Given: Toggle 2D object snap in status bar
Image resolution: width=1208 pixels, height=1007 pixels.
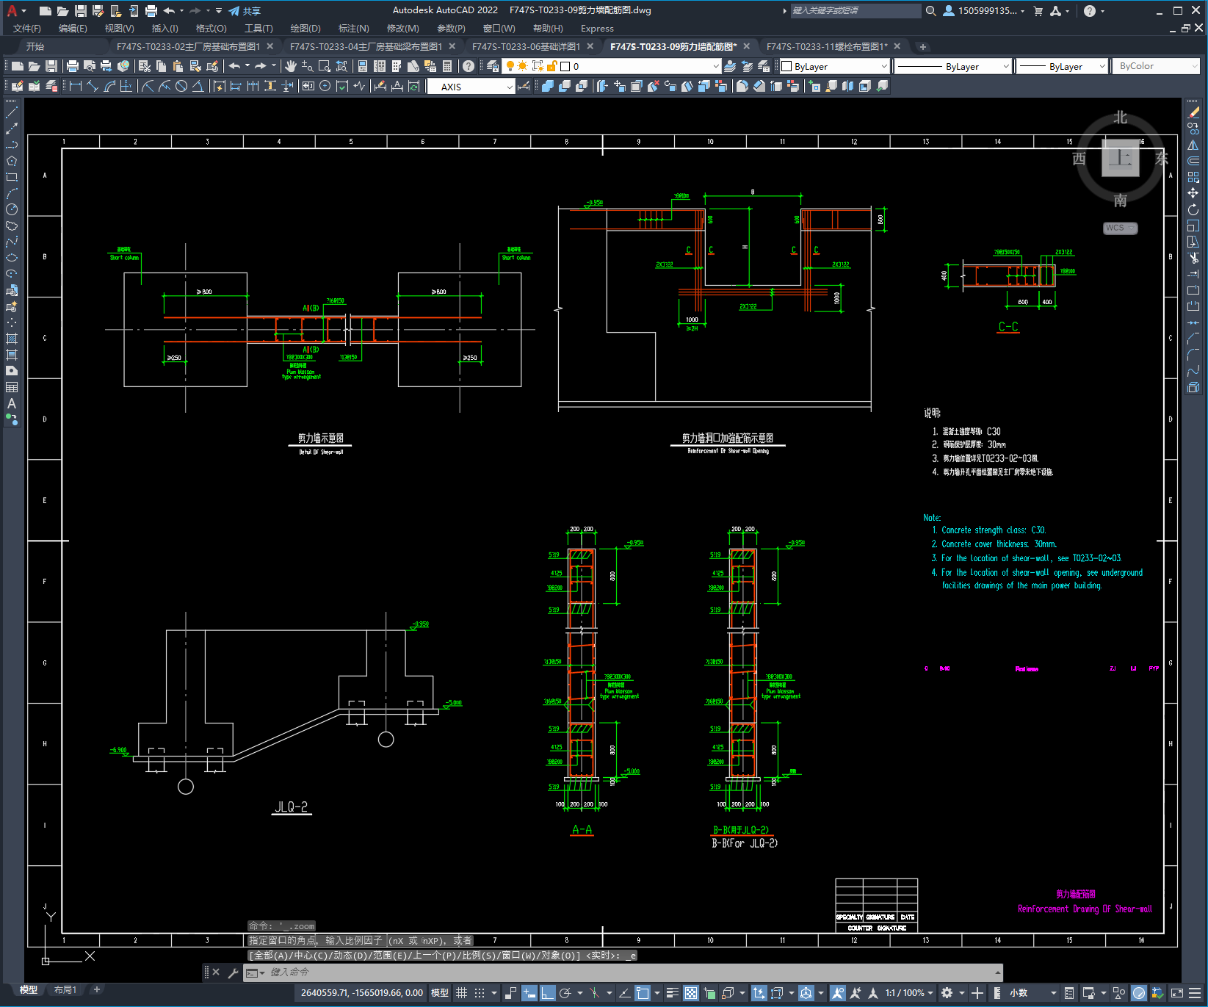Looking at the screenshot, I should pyautogui.click(x=643, y=993).
